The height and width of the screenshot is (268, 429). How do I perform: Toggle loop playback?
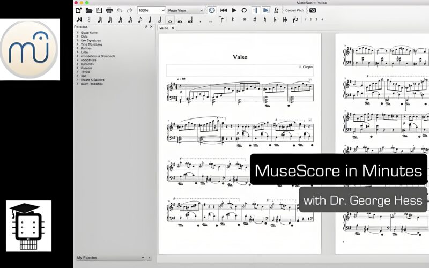click(244, 10)
